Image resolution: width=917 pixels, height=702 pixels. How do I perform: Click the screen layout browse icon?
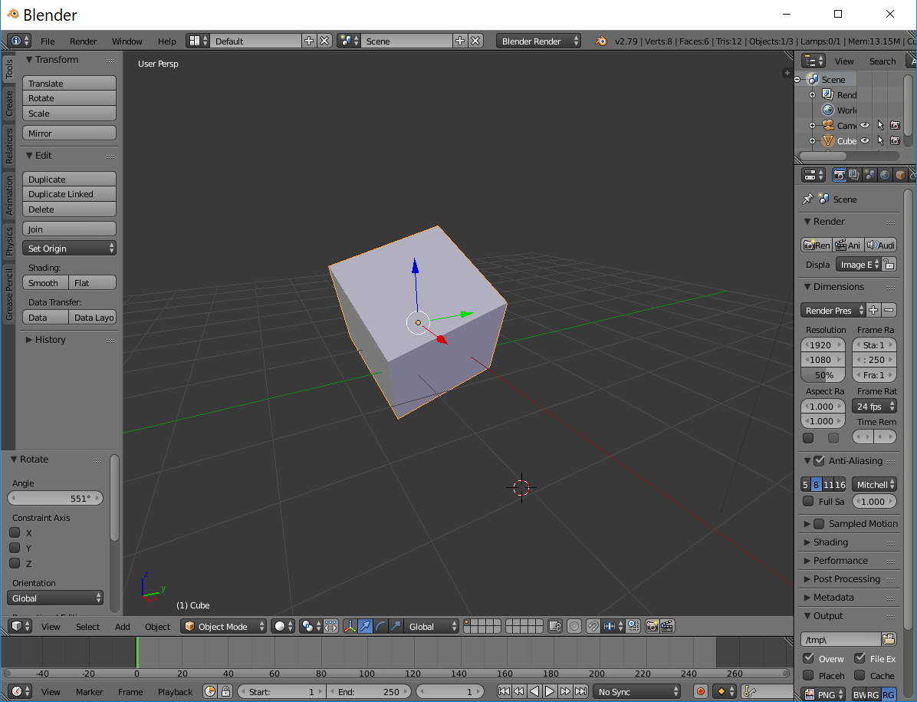tap(198, 41)
